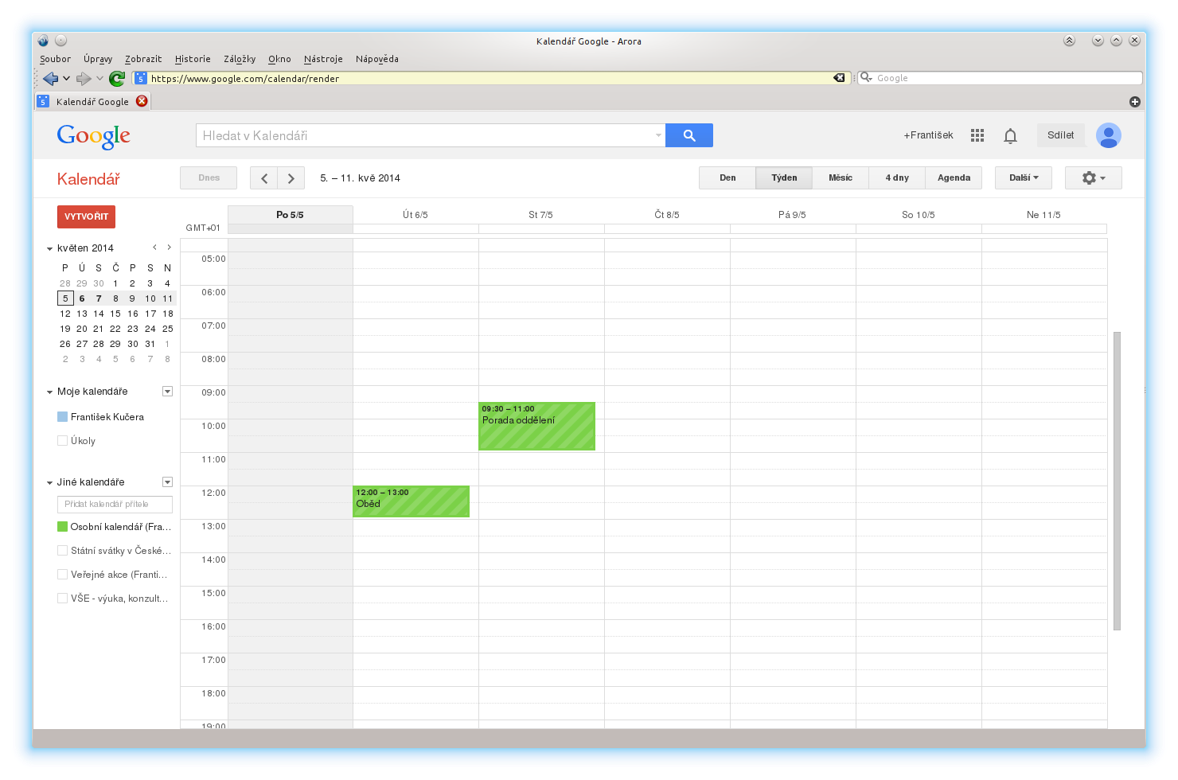Open history dropdown next to the forward arrow
This screenshot has height=780, width=1178.
[x=99, y=78]
